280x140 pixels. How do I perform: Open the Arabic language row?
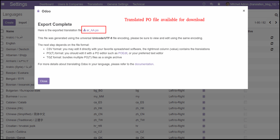click(14, 37)
